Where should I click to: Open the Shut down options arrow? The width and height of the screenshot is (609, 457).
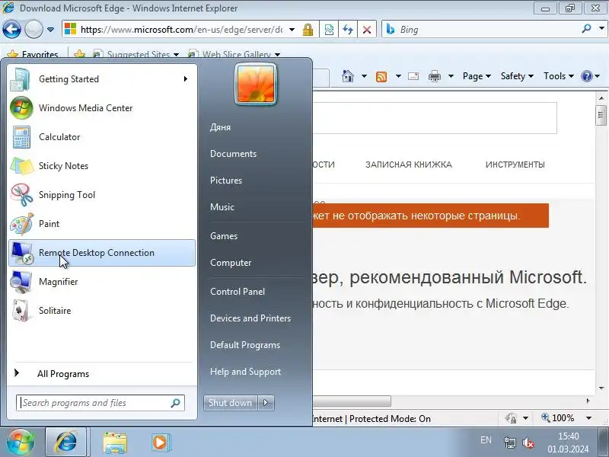click(x=266, y=403)
